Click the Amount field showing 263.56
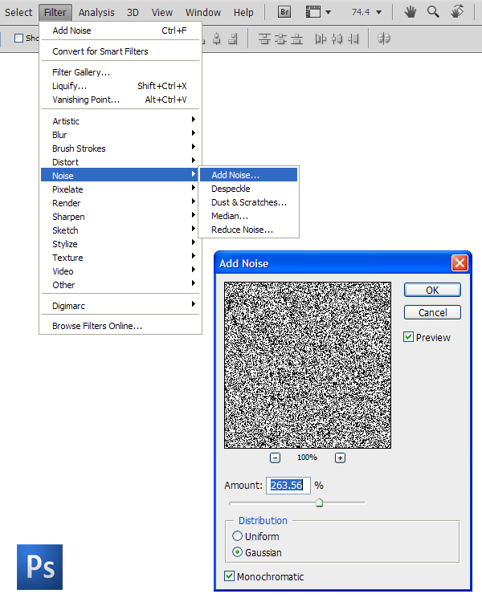 (x=288, y=486)
